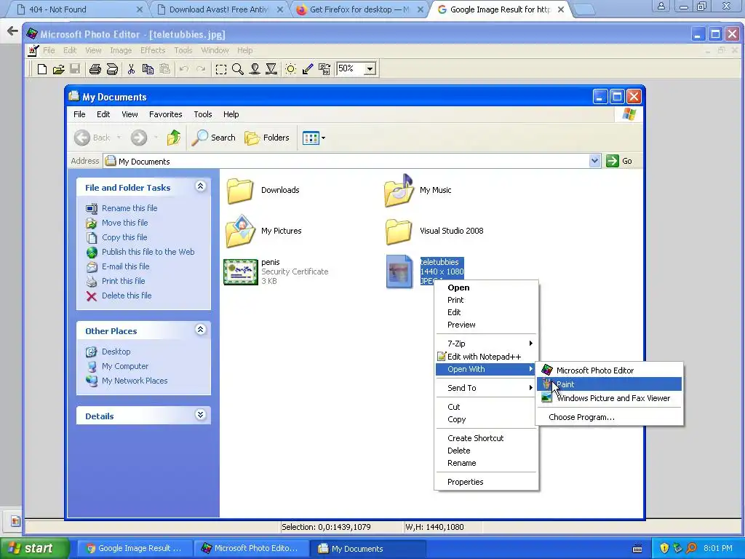Image resolution: width=745 pixels, height=559 pixels.
Task: Expand the Address bar dropdown arrow
Action: click(594, 161)
